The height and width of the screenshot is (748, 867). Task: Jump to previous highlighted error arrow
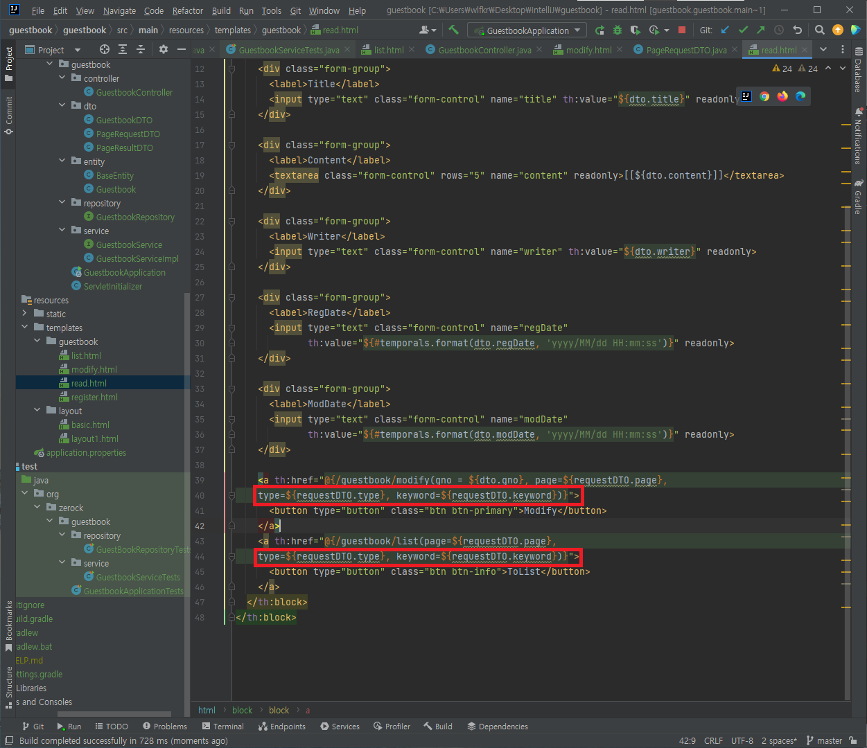pos(828,69)
